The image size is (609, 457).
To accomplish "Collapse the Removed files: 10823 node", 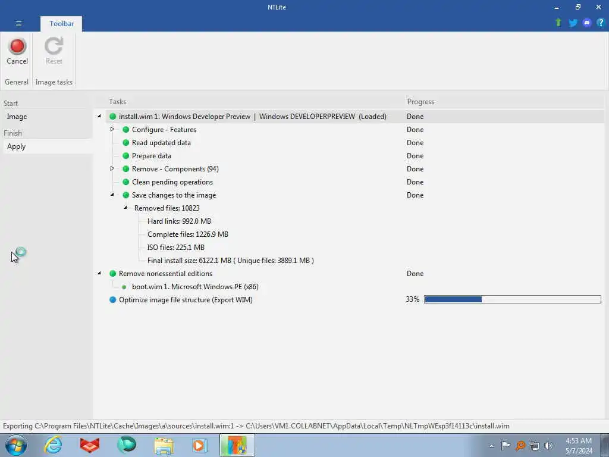I will pos(125,208).
